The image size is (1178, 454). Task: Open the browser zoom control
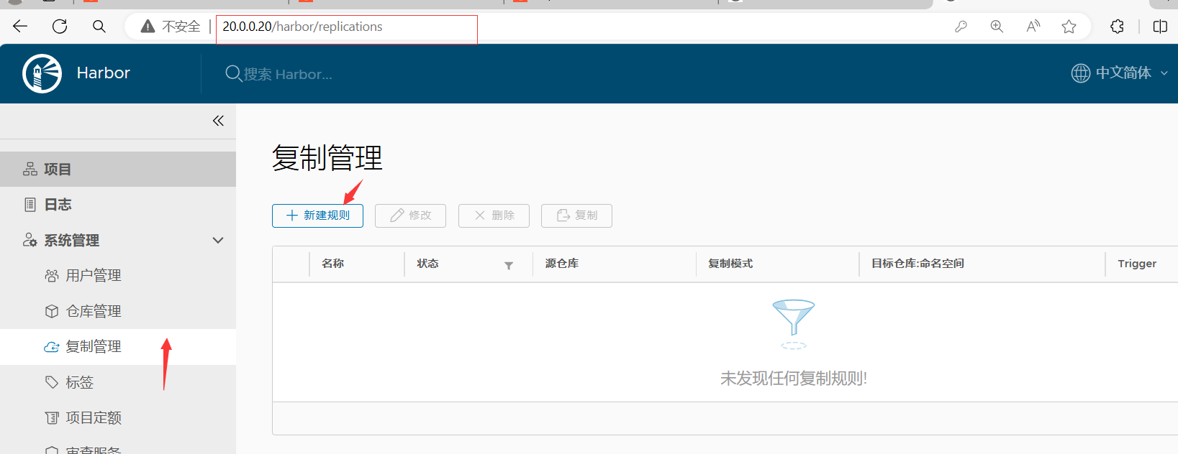997,27
